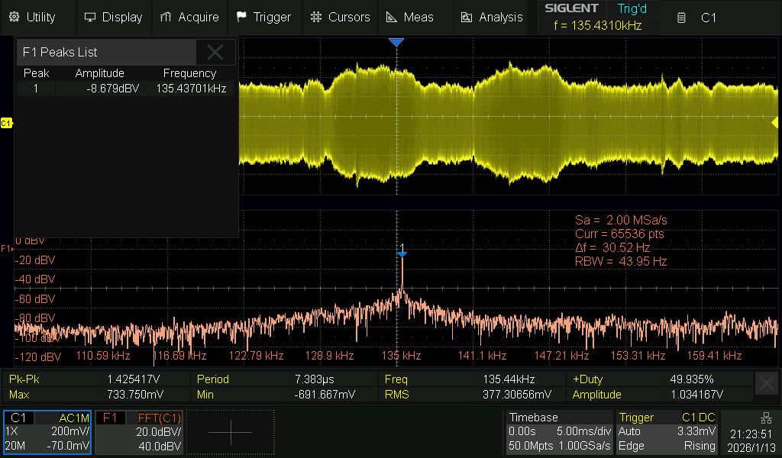
Task: Open the Timebase settings box
Action: pos(559,432)
